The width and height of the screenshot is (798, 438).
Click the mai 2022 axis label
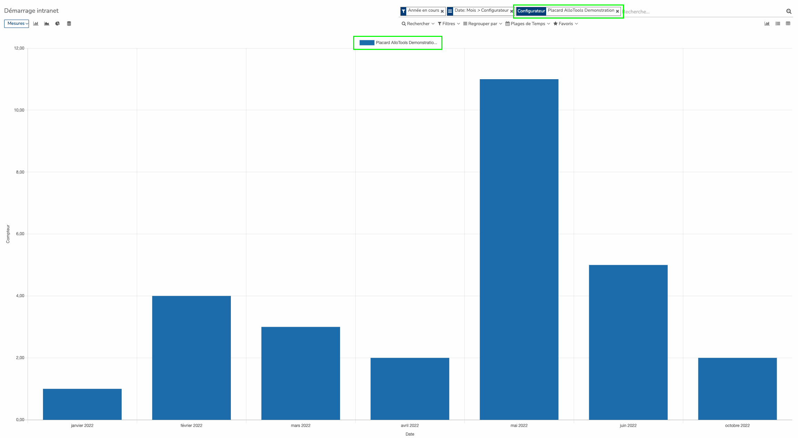click(x=519, y=426)
